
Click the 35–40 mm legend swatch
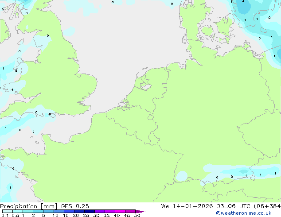tap(110, 211)
